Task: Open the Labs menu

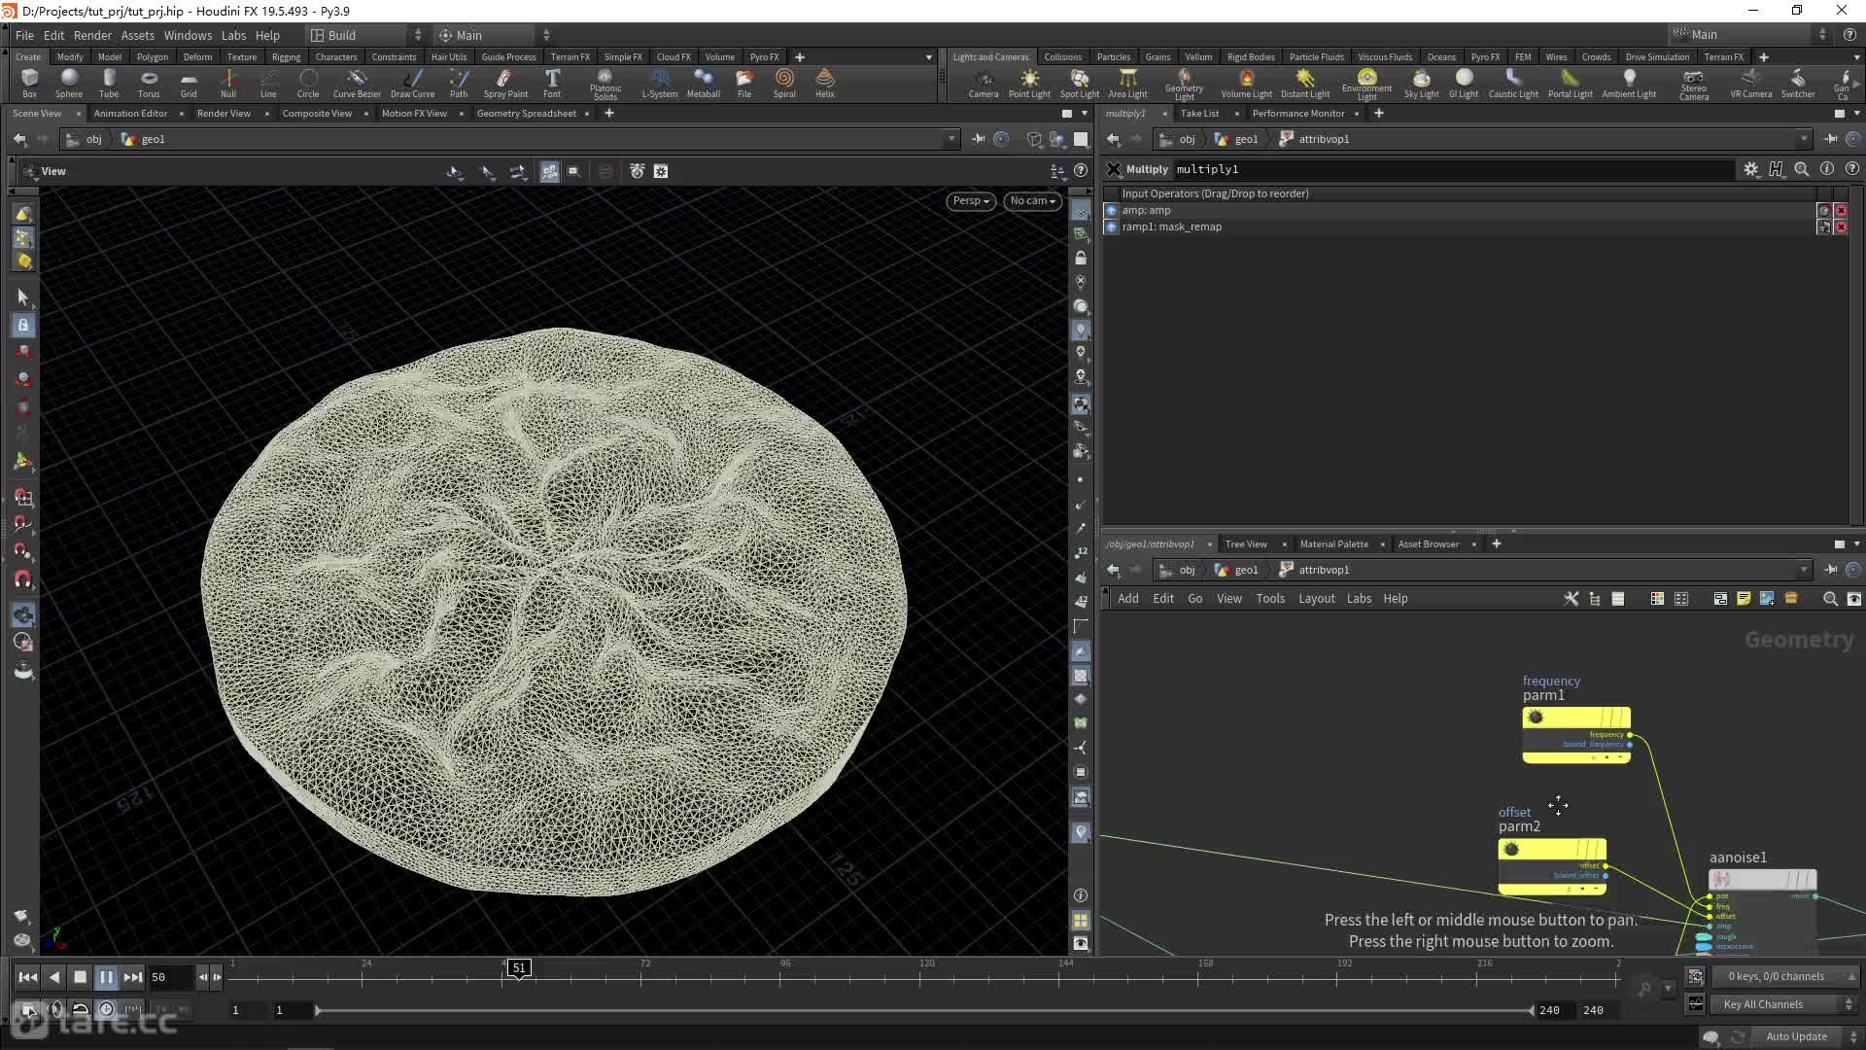Action: 233,35
